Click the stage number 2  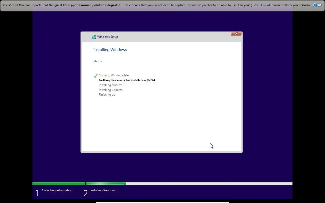[85, 193]
